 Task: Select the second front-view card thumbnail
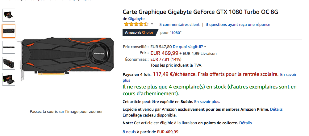point(9,31)
